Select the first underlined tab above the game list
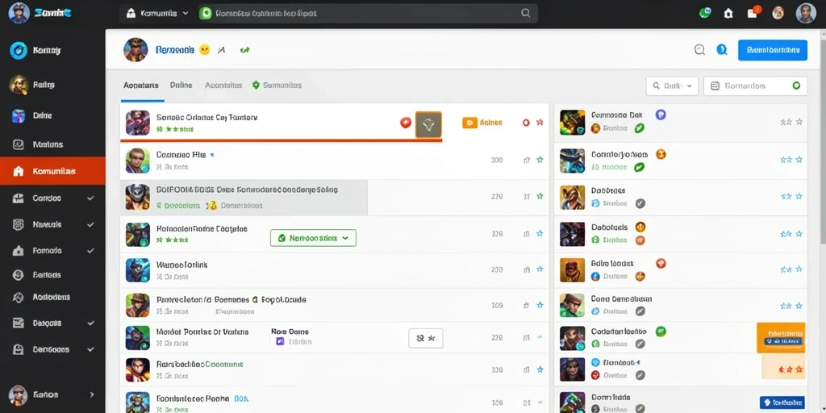Viewport: 826px width, 413px height. pyautogui.click(x=140, y=85)
